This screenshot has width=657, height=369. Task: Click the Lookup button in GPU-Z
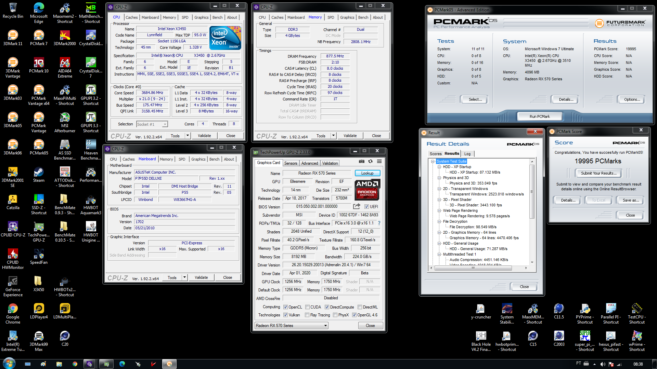(367, 173)
